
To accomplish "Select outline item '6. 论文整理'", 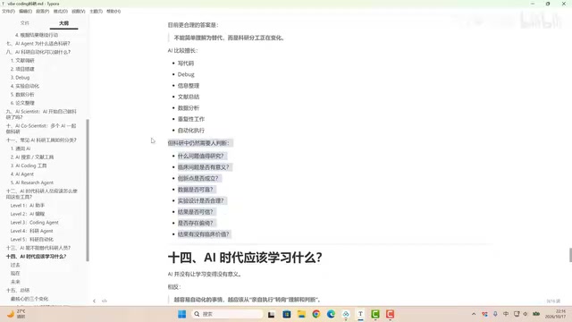I will point(22,103).
